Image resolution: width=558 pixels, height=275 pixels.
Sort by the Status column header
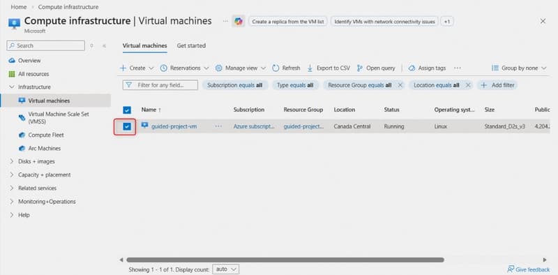391,110
